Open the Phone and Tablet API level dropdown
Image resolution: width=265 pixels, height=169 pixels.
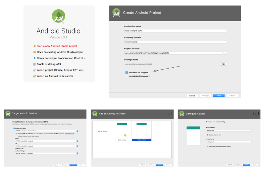tap(77, 131)
